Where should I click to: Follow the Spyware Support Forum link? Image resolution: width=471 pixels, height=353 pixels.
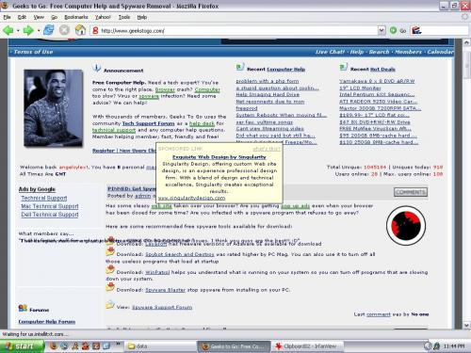(162, 307)
